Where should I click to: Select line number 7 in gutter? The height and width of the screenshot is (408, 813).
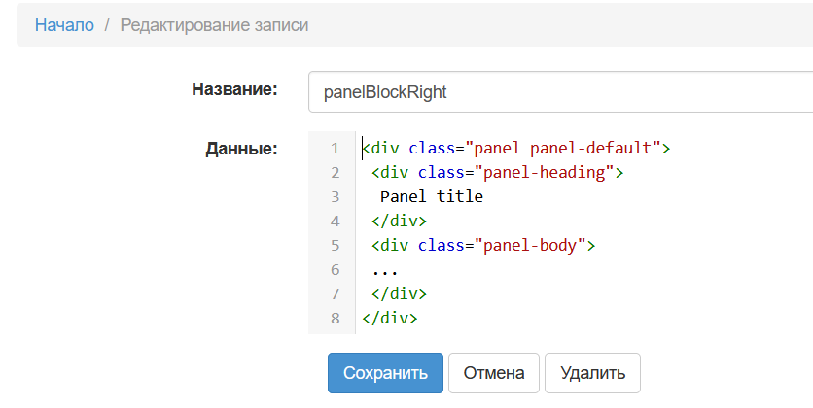pyautogui.click(x=336, y=294)
